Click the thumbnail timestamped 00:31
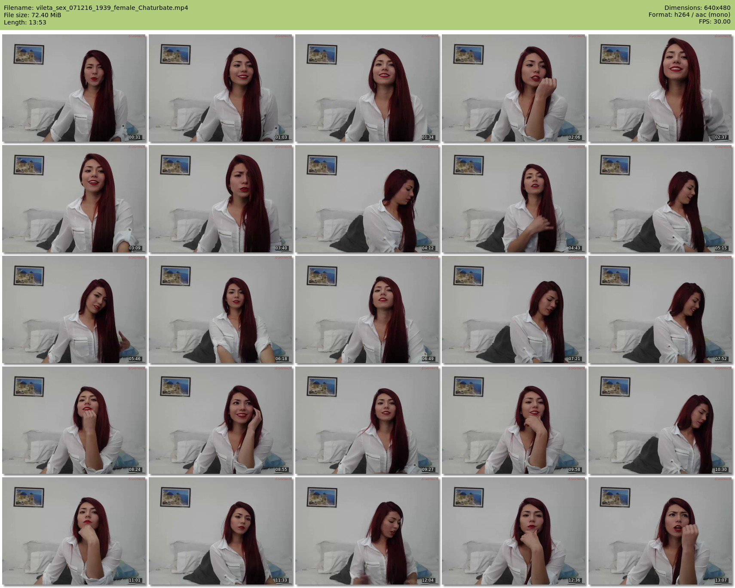Viewport: 735px width, 588px height. pyautogui.click(x=74, y=88)
